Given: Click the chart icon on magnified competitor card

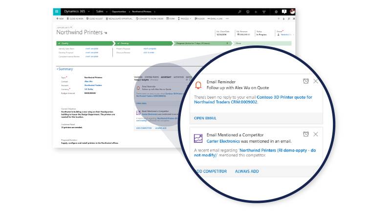Looking at the screenshot, I should click(198, 138).
